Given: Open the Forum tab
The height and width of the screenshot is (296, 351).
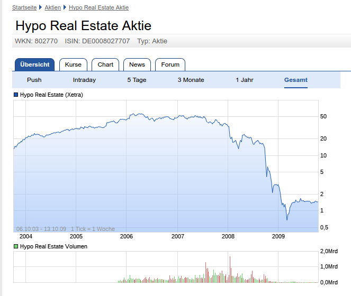Looking at the screenshot, I should click(x=170, y=64).
